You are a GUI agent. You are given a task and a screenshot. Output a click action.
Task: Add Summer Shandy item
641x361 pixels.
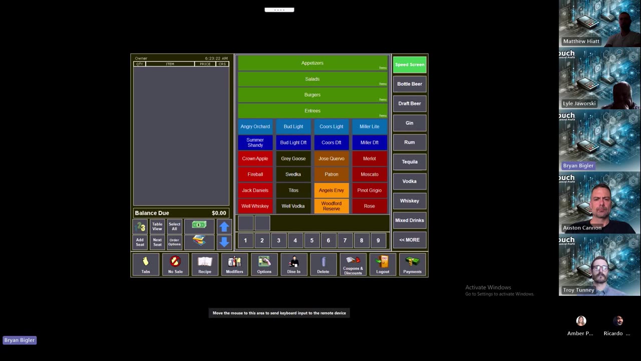pos(255,142)
